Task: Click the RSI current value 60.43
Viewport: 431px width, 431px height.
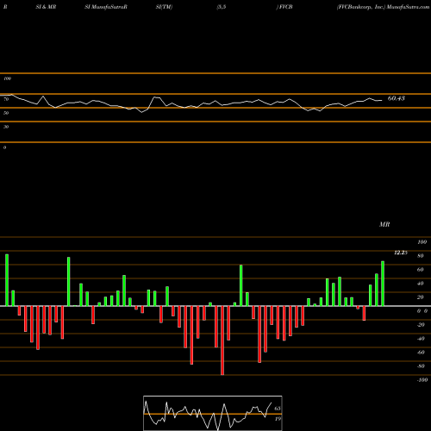Action: pos(397,98)
